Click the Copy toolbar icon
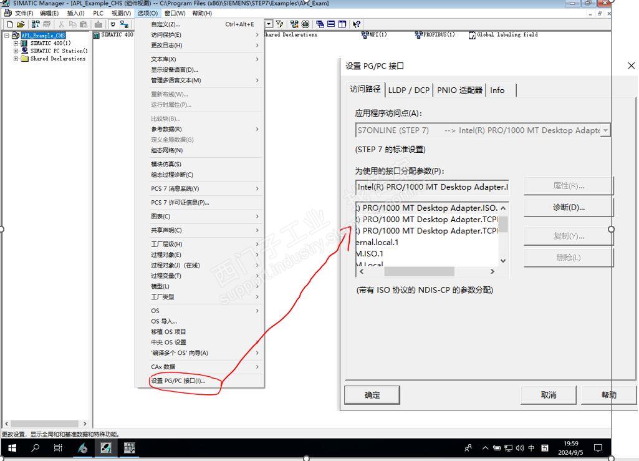639x461 pixels. click(72, 24)
